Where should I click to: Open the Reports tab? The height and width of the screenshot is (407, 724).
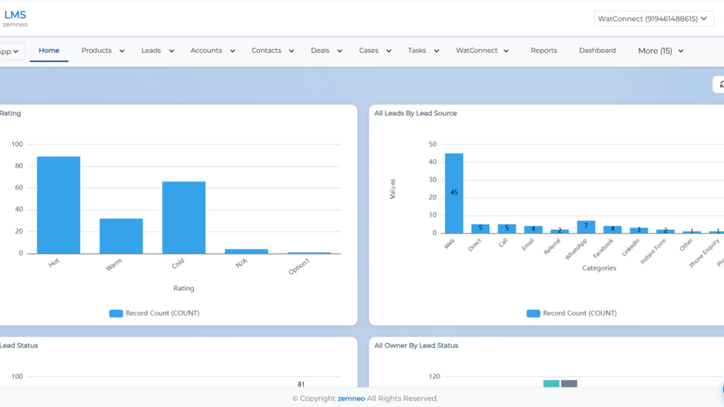[544, 50]
